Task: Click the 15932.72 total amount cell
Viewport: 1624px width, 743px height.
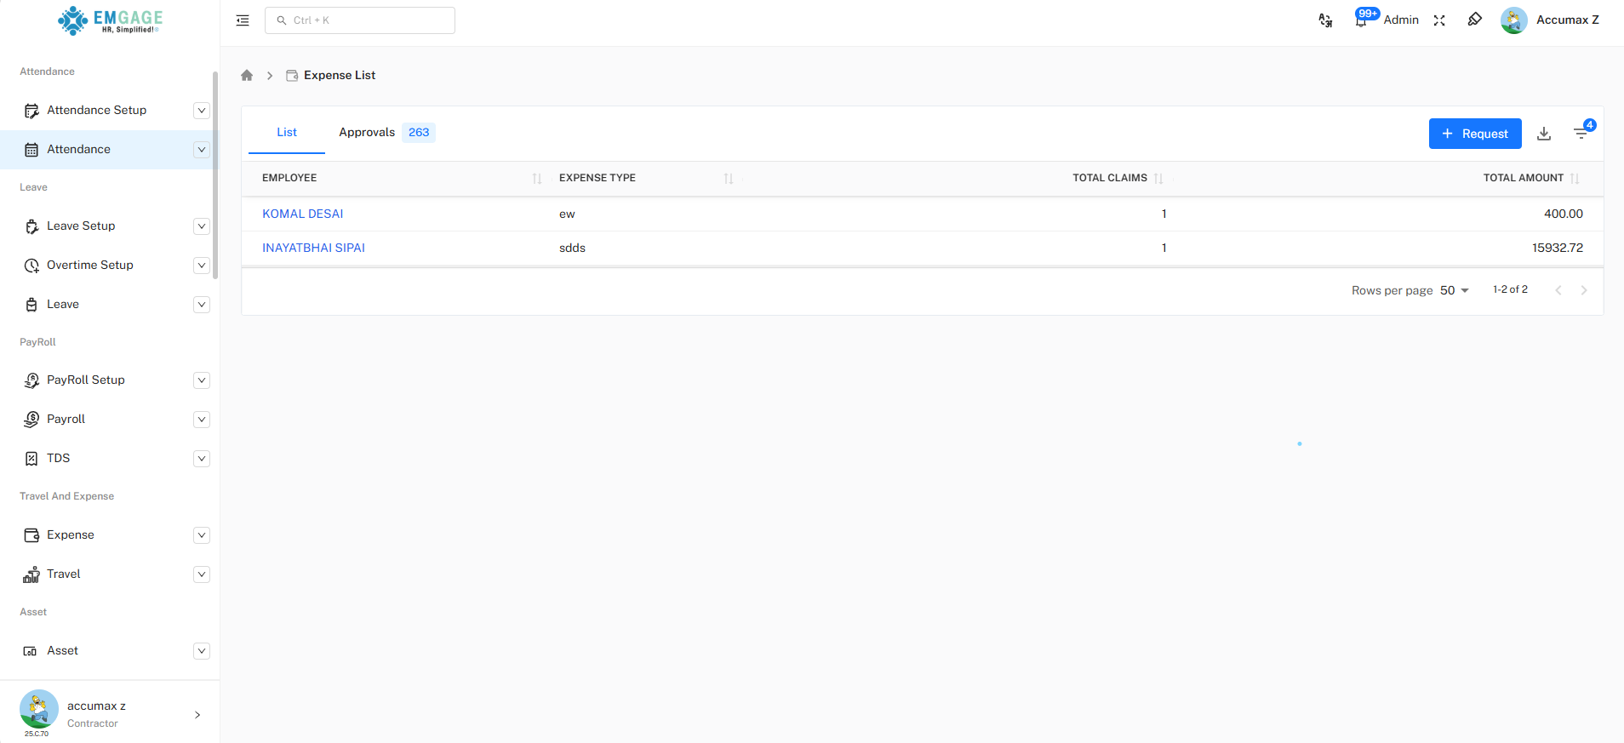Action: pyautogui.click(x=1558, y=248)
